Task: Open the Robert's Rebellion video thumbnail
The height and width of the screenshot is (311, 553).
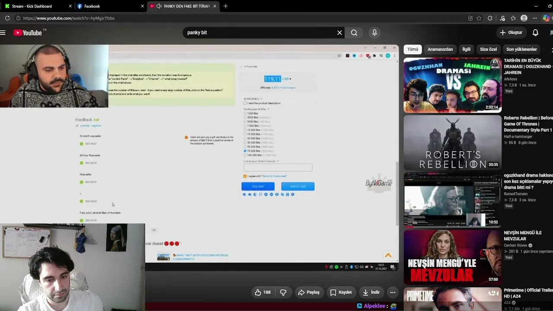Action: point(452,143)
